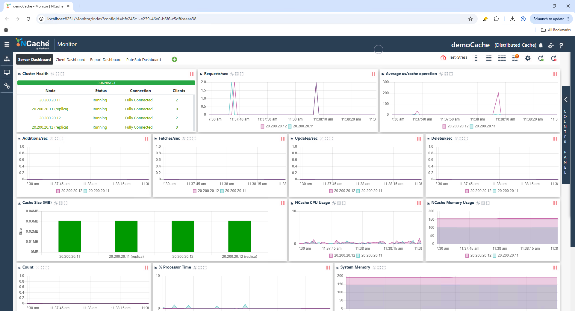
Task: Maximize the Additions/sec panel to fullscreen
Action: (x=61, y=138)
